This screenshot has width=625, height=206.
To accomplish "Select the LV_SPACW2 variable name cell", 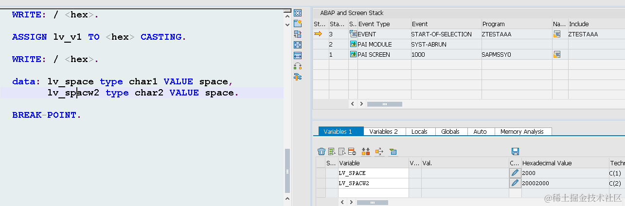I will 374,183.
